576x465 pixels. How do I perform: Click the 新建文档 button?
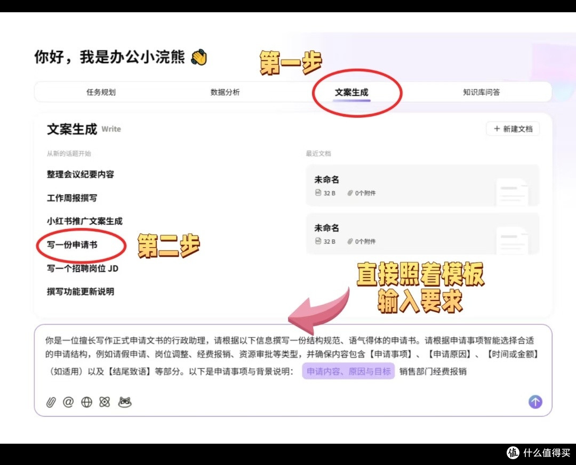[513, 129]
